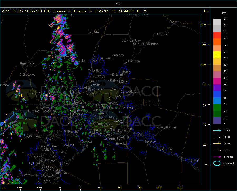
Task: Click the E_1-736 label on map
Action: point(163,34)
